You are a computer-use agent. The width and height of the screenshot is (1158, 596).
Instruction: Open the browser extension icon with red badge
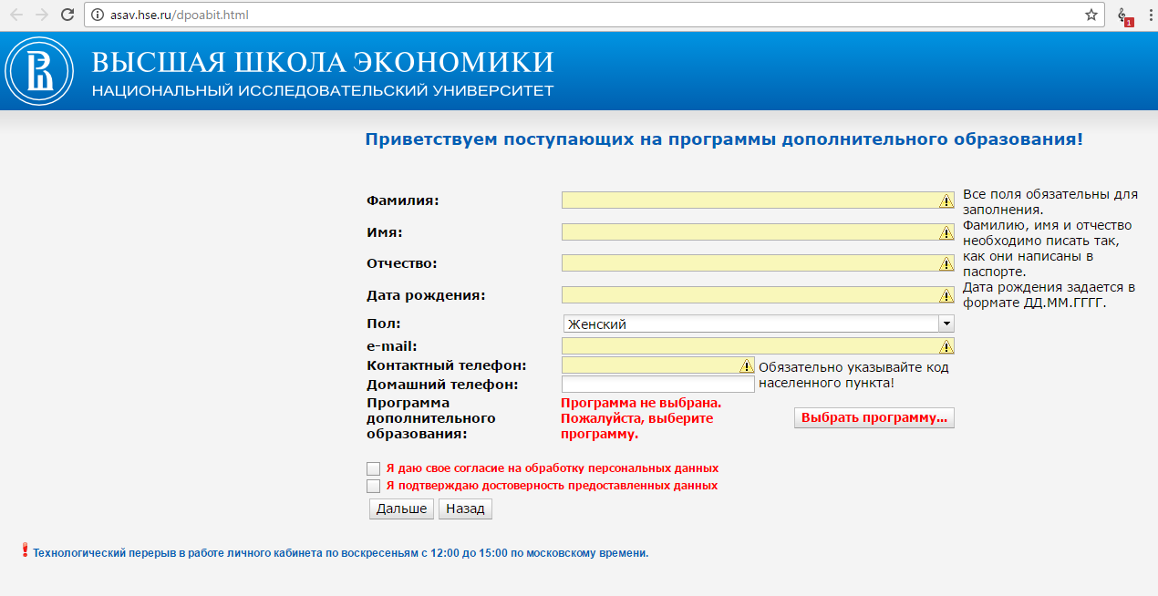[1125, 15]
